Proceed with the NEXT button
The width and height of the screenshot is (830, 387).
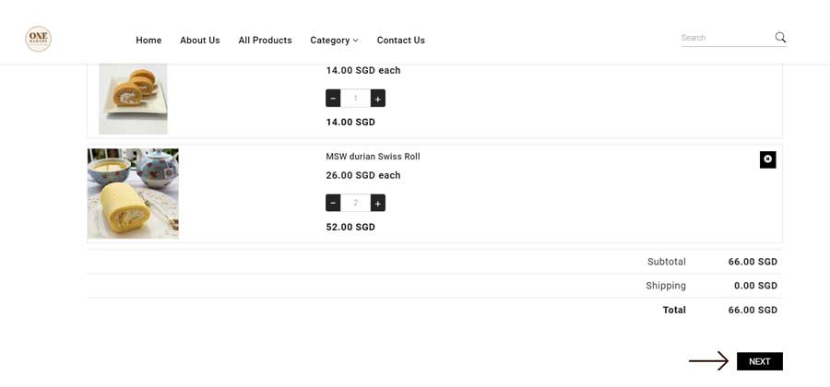(760, 361)
